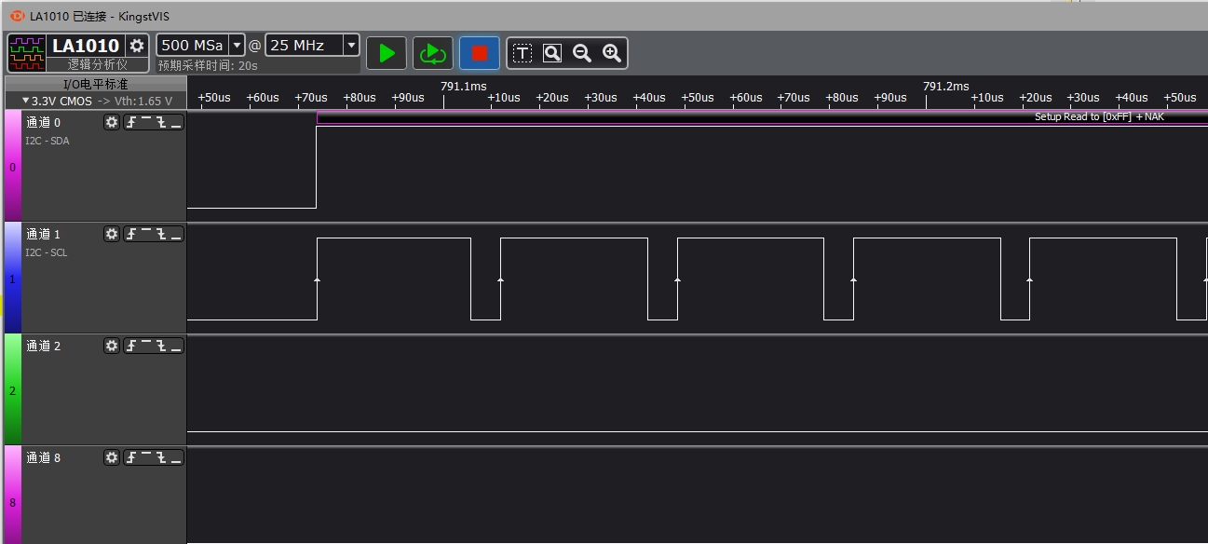Open the 25 MHz sample rate dropdown

[x=350, y=45]
